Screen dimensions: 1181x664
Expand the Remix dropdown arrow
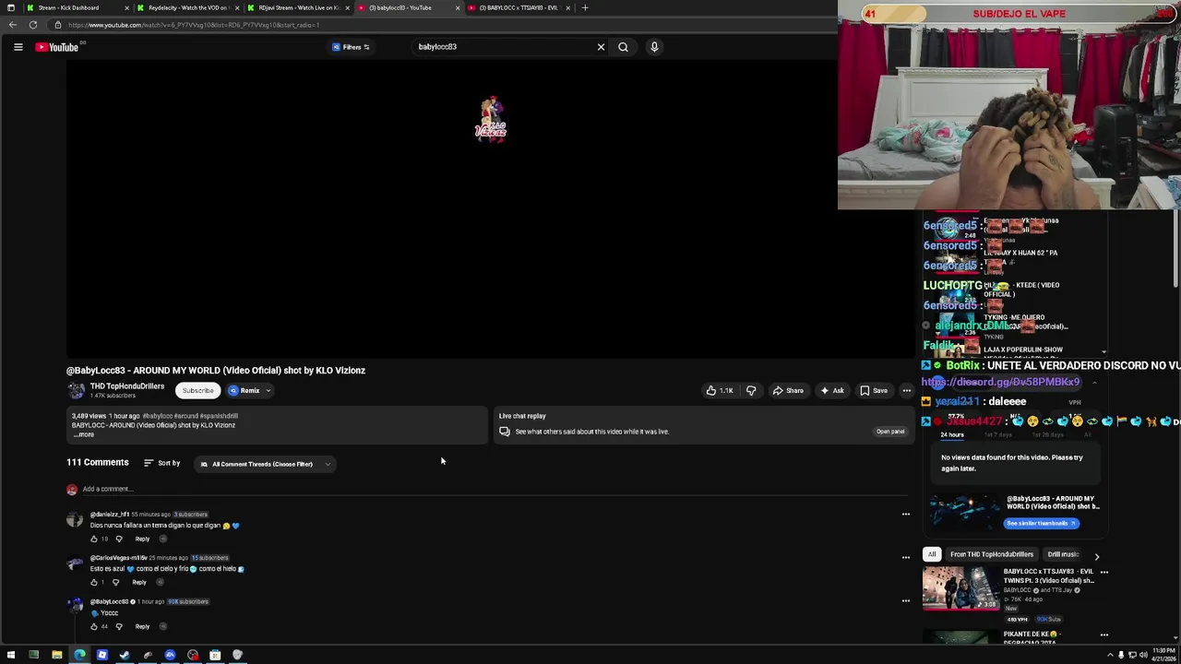(x=268, y=390)
